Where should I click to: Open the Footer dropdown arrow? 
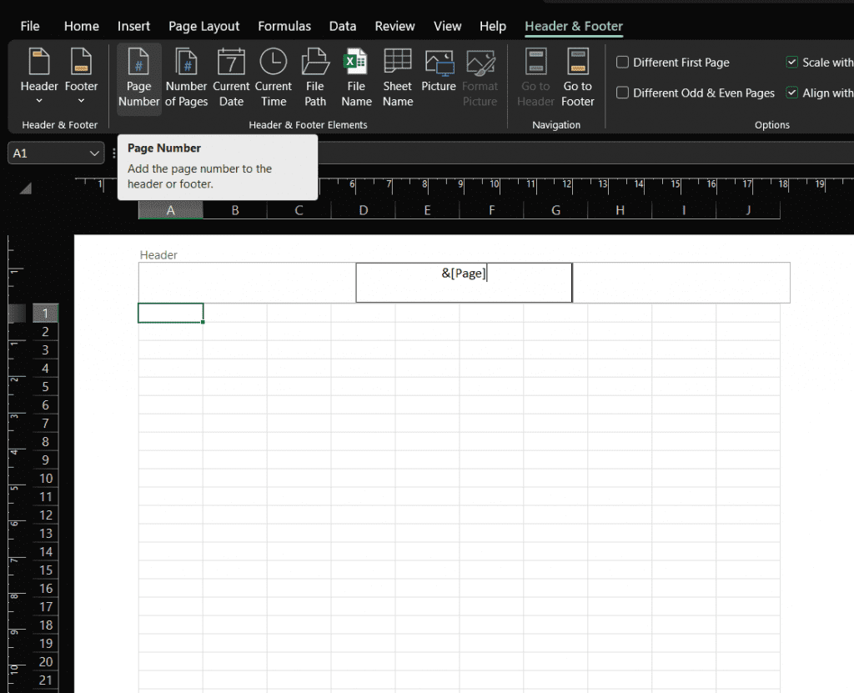pos(81,99)
